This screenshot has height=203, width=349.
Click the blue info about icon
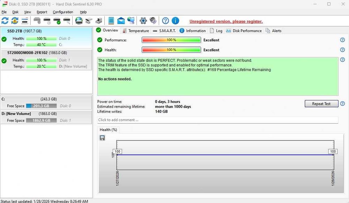176,21
